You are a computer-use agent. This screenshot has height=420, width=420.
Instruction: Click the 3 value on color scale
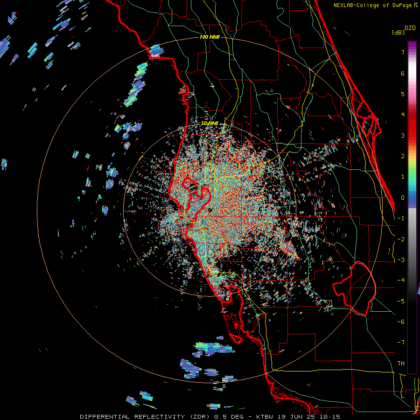[403, 135]
